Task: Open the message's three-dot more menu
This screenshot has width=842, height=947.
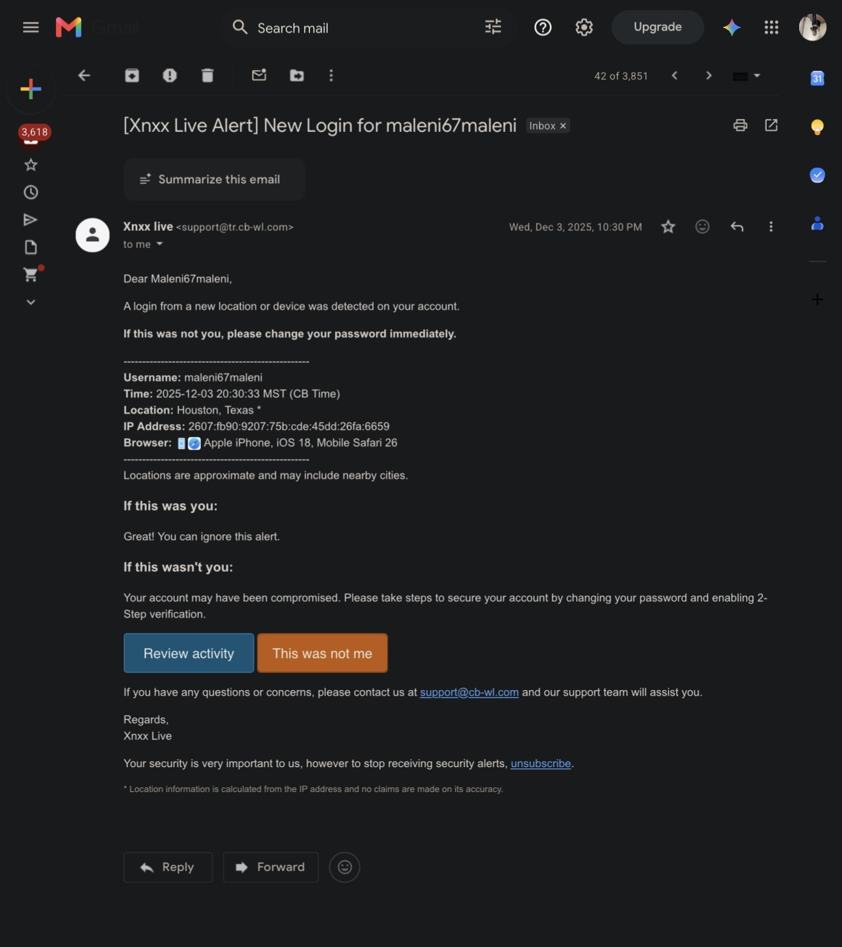Action: (771, 226)
